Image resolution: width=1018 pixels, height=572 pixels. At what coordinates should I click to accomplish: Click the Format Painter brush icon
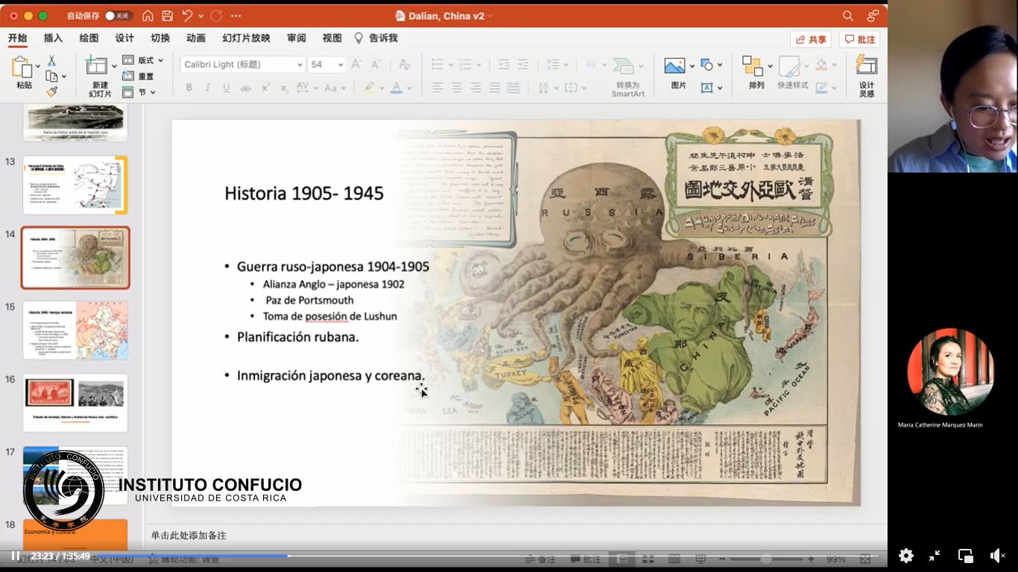(x=51, y=92)
